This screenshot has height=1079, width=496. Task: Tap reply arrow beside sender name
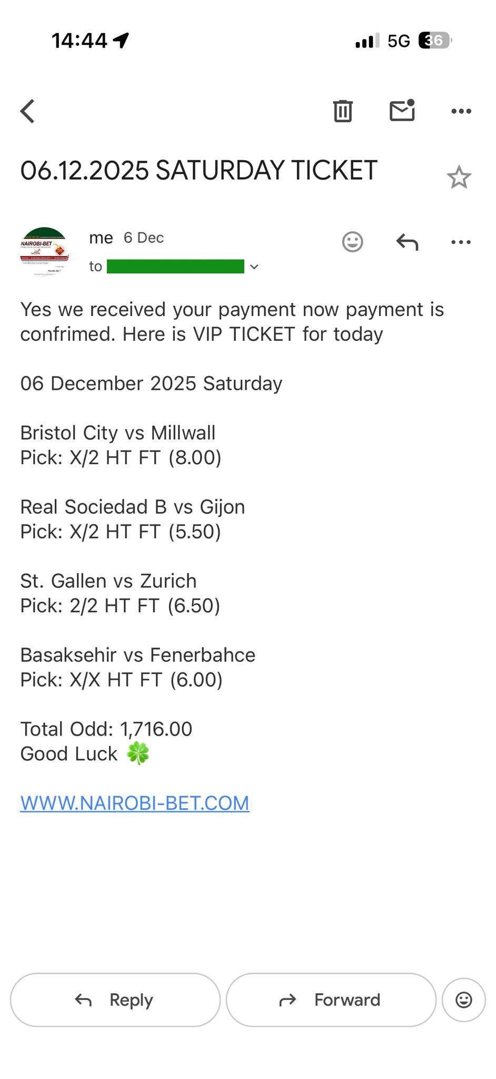click(x=407, y=242)
